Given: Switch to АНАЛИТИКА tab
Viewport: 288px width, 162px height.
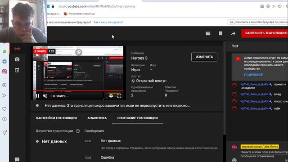Looking at the screenshot, I should coord(97,118).
